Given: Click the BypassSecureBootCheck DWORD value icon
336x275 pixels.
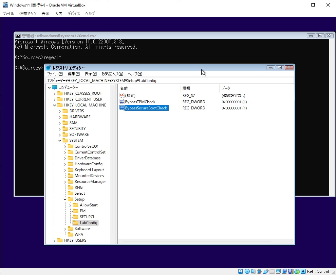Looking at the screenshot, I should pos(122,108).
